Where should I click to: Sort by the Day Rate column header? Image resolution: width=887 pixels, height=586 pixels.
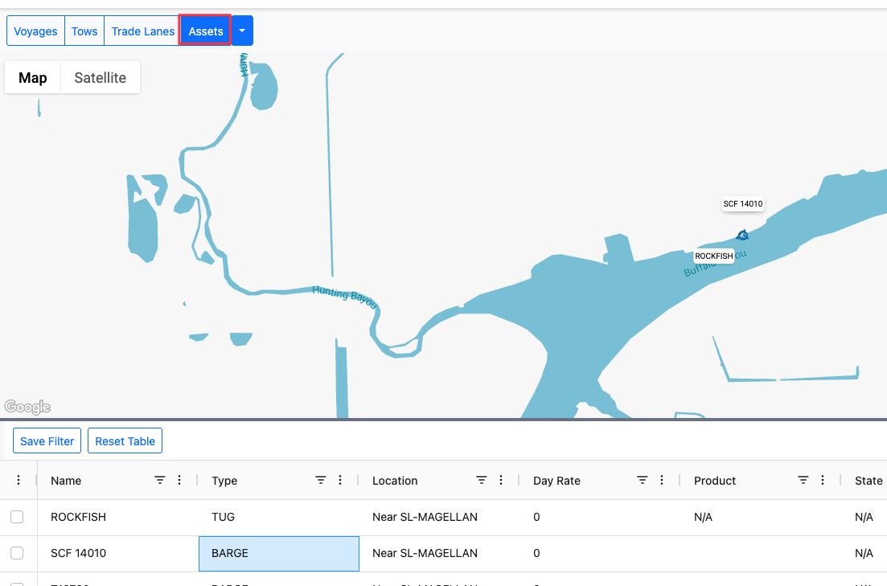[x=556, y=481]
